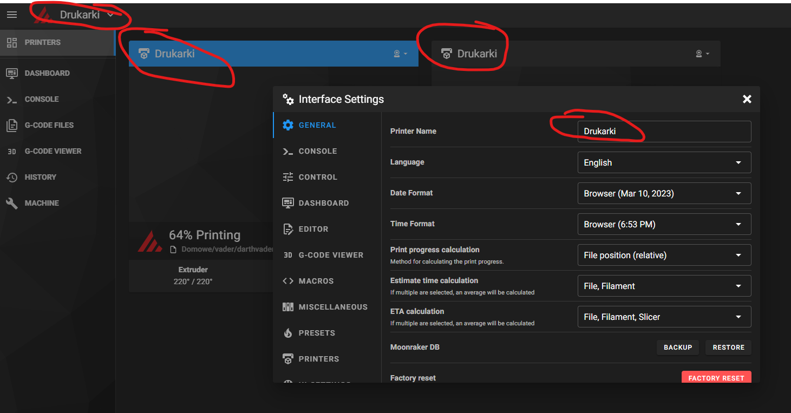Expand the Drukarki printer selector at top left
Screen dimensions: 791x413
coord(79,15)
